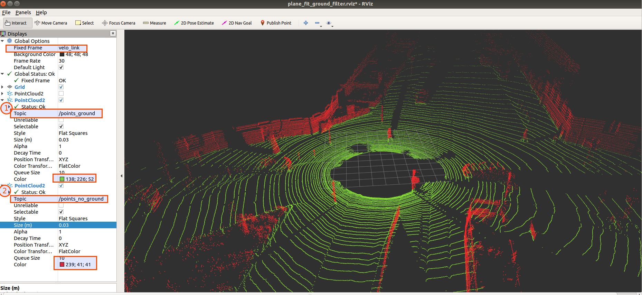Click the collapse arrow on panel splitter
Screen dimensions: 642x295
pos(121,176)
